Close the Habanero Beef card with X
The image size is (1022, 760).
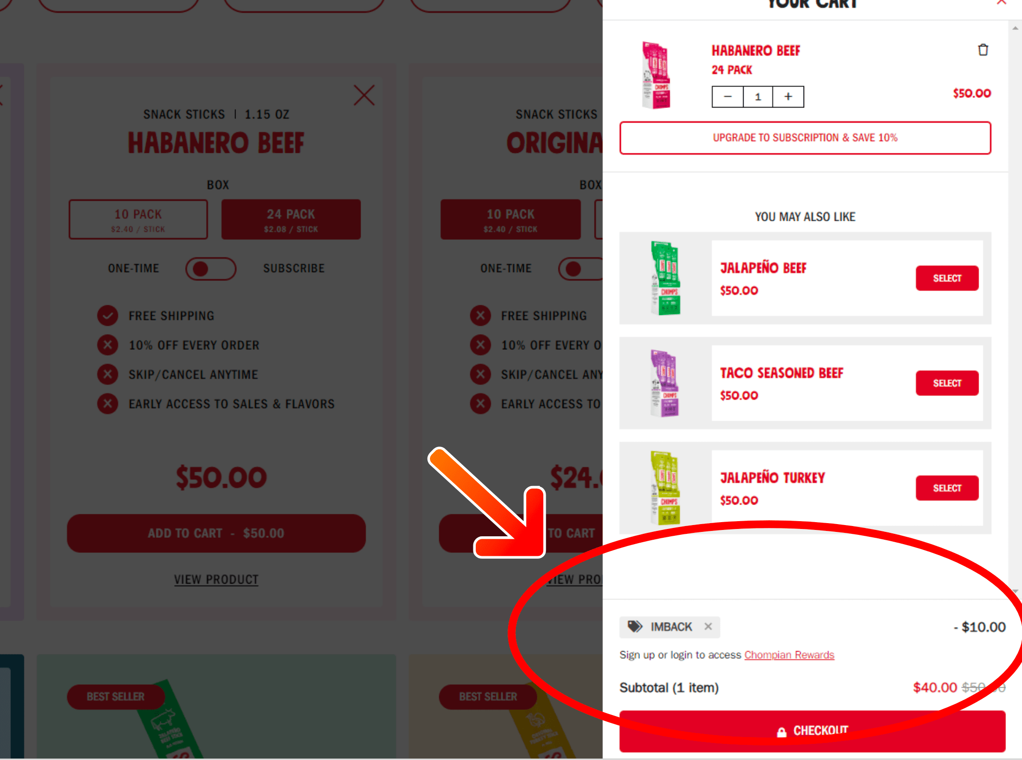[x=364, y=95]
